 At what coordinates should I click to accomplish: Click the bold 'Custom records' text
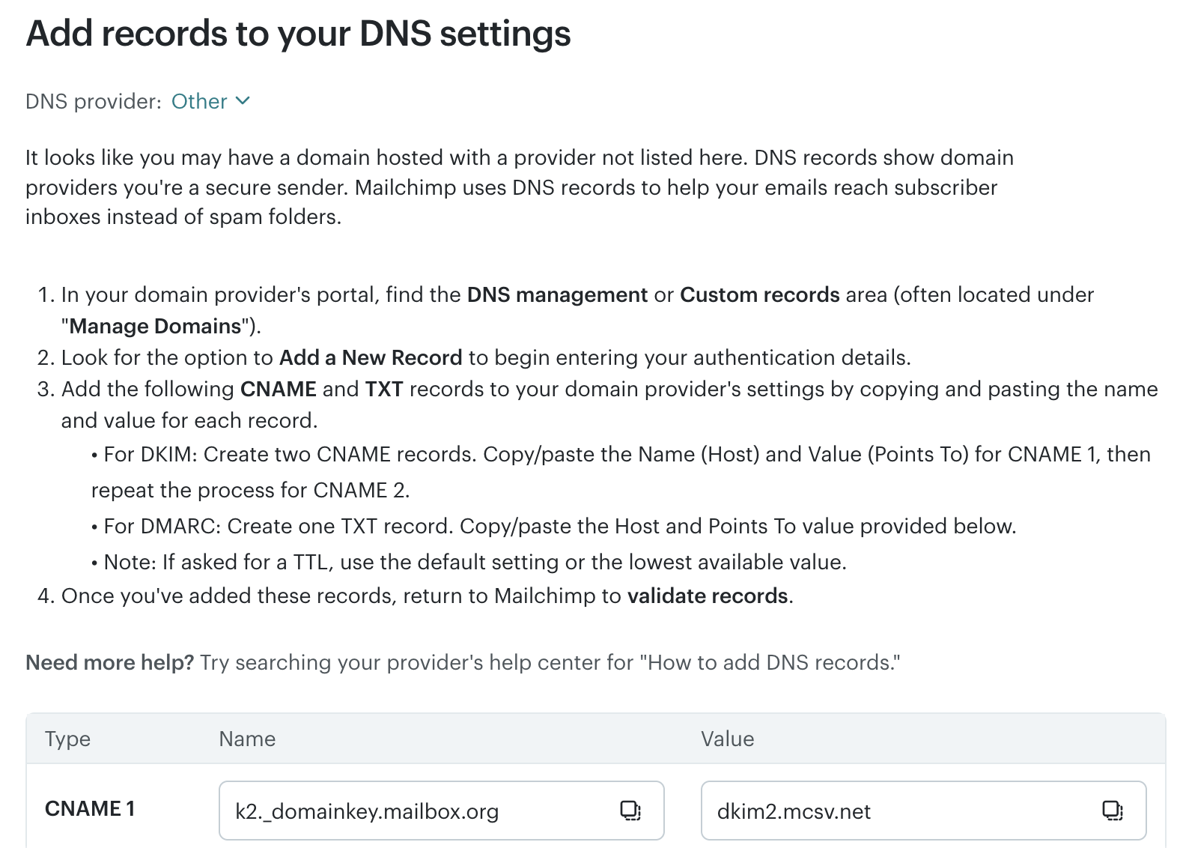[759, 295]
